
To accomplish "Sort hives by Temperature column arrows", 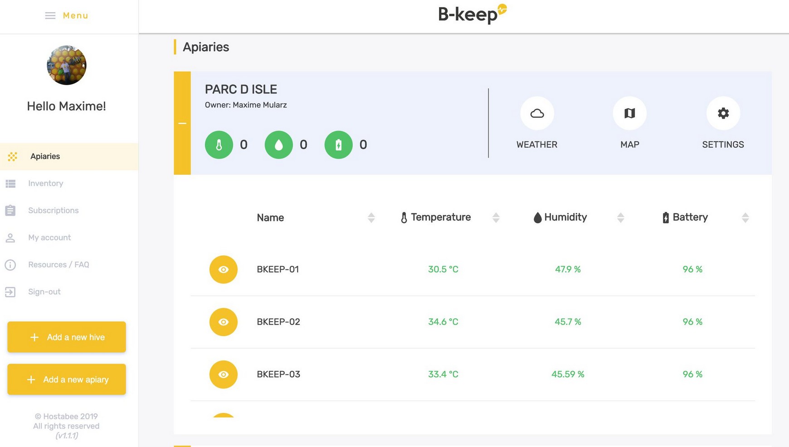I will pos(496,218).
